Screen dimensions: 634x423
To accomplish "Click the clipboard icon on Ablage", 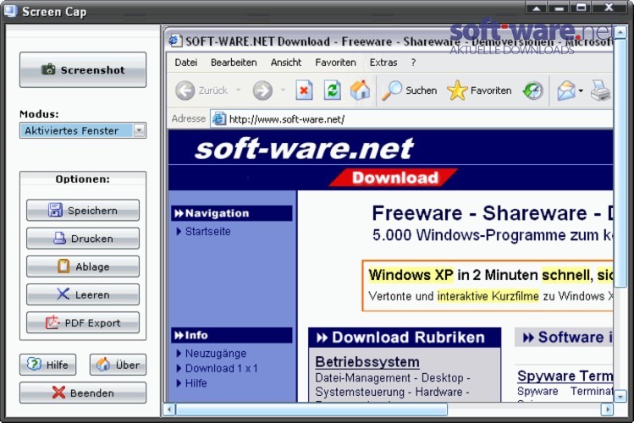I will (63, 266).
